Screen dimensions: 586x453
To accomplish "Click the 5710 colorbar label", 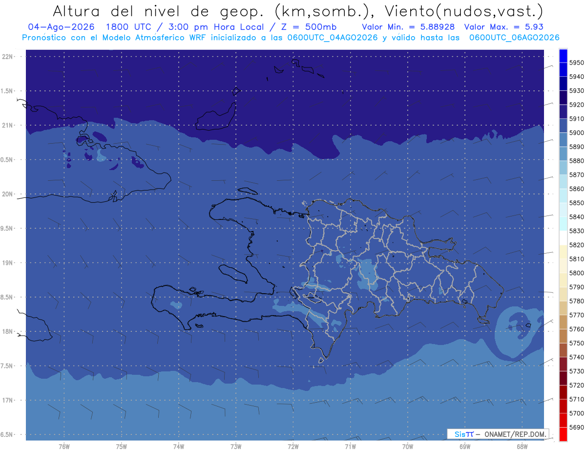I will [x=577, y=399].
